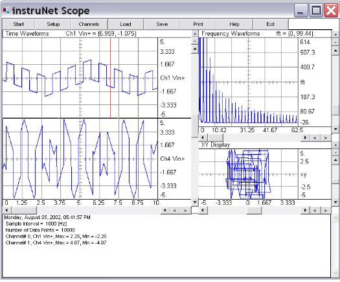The width and height of the screenshot is (340, 282).
Task: Click the horizontal scroll thumb below Frequency Waveforms
Action: point(215,137)
